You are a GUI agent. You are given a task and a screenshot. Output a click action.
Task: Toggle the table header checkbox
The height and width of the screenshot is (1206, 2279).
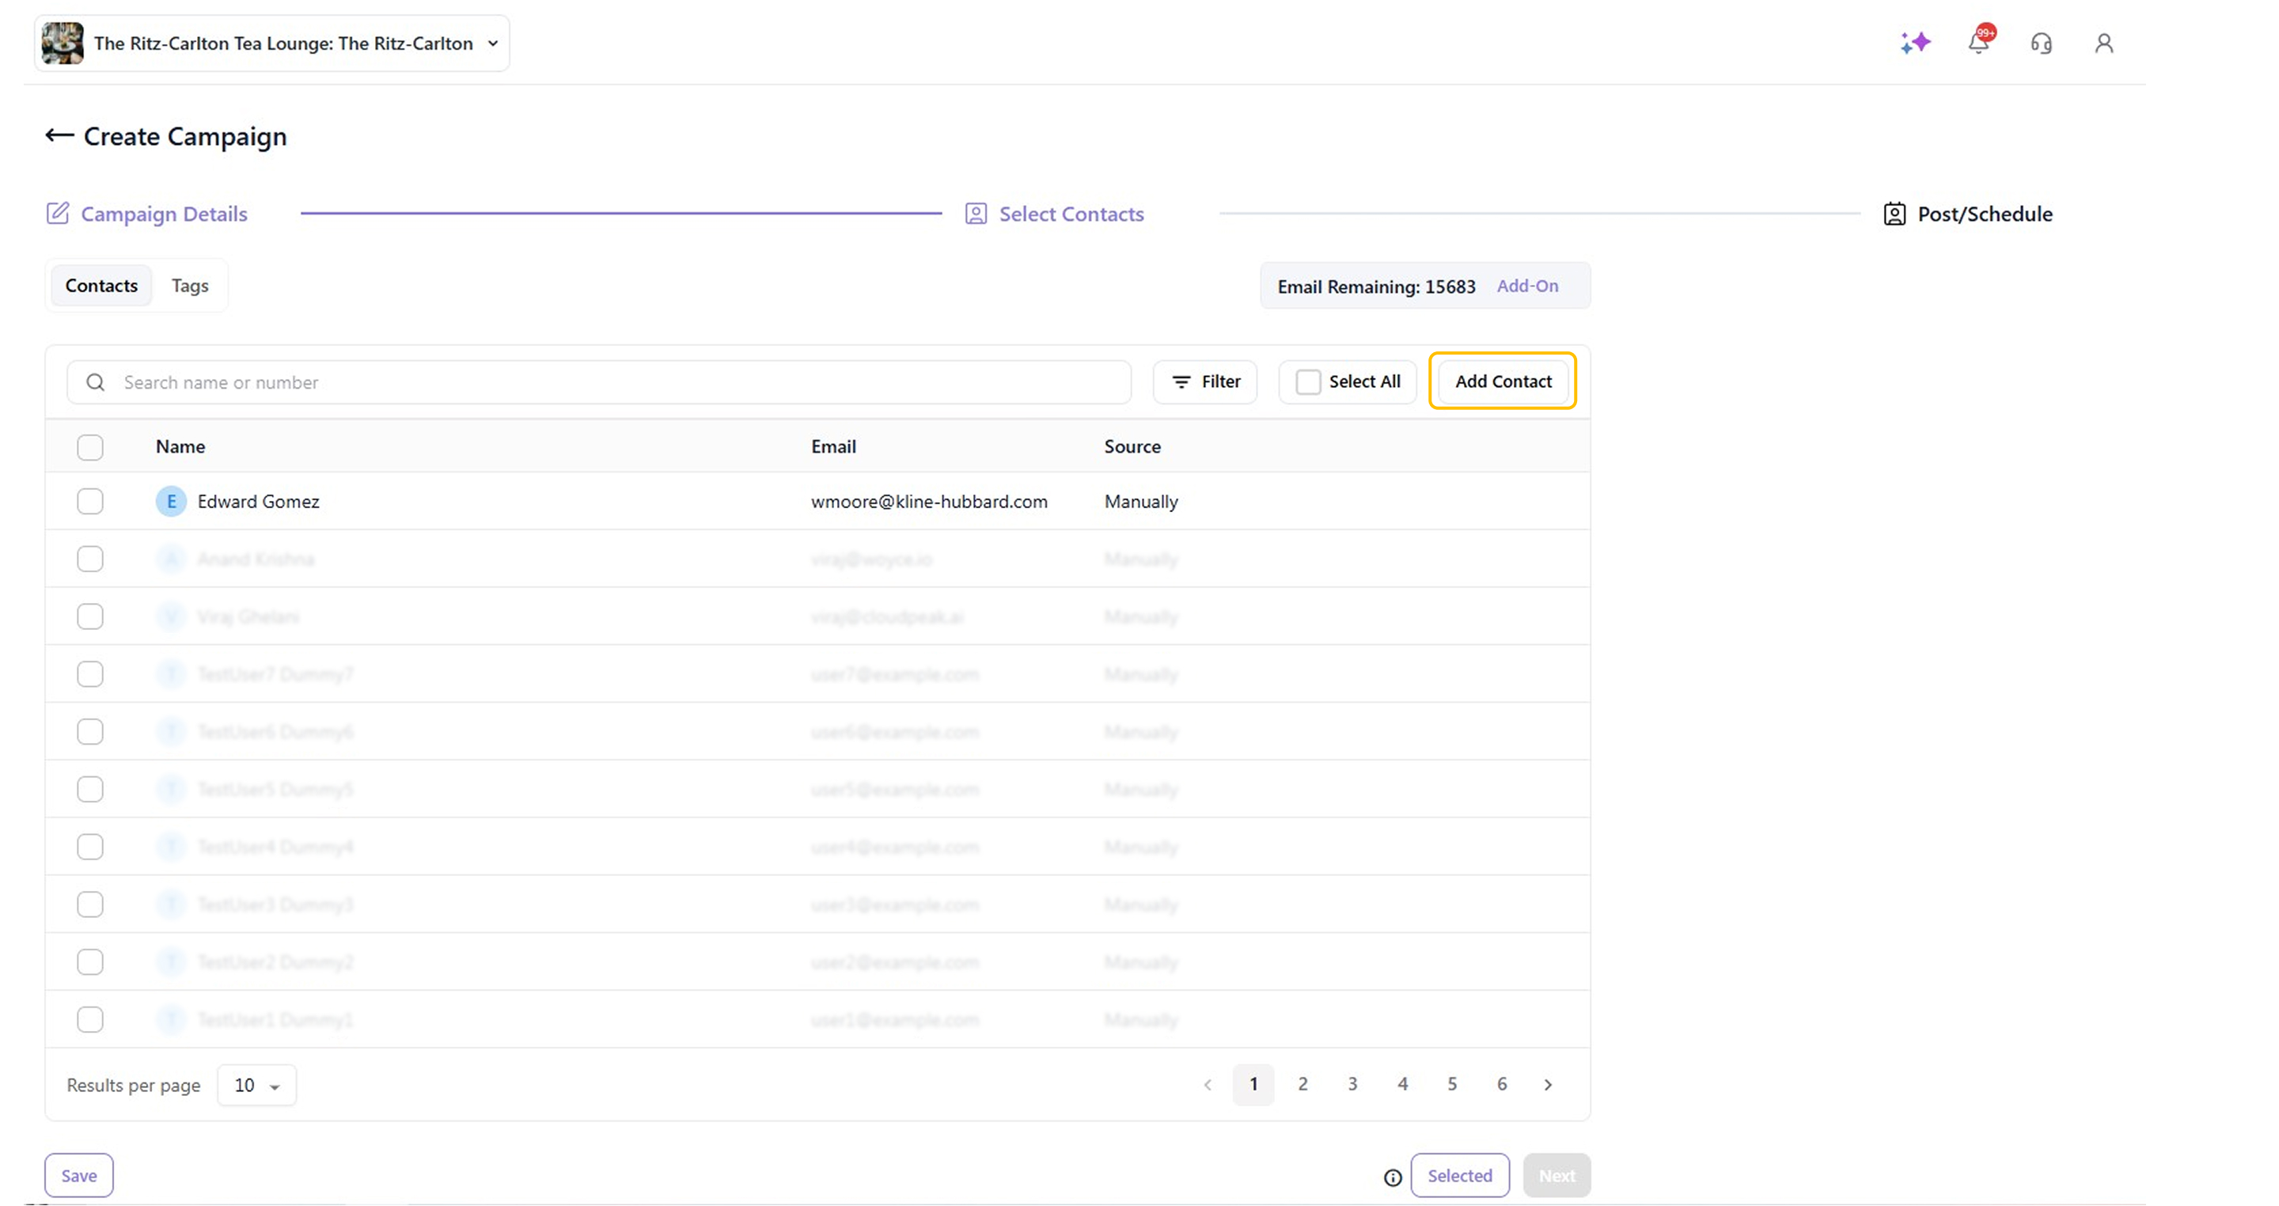tap(90, 447)
